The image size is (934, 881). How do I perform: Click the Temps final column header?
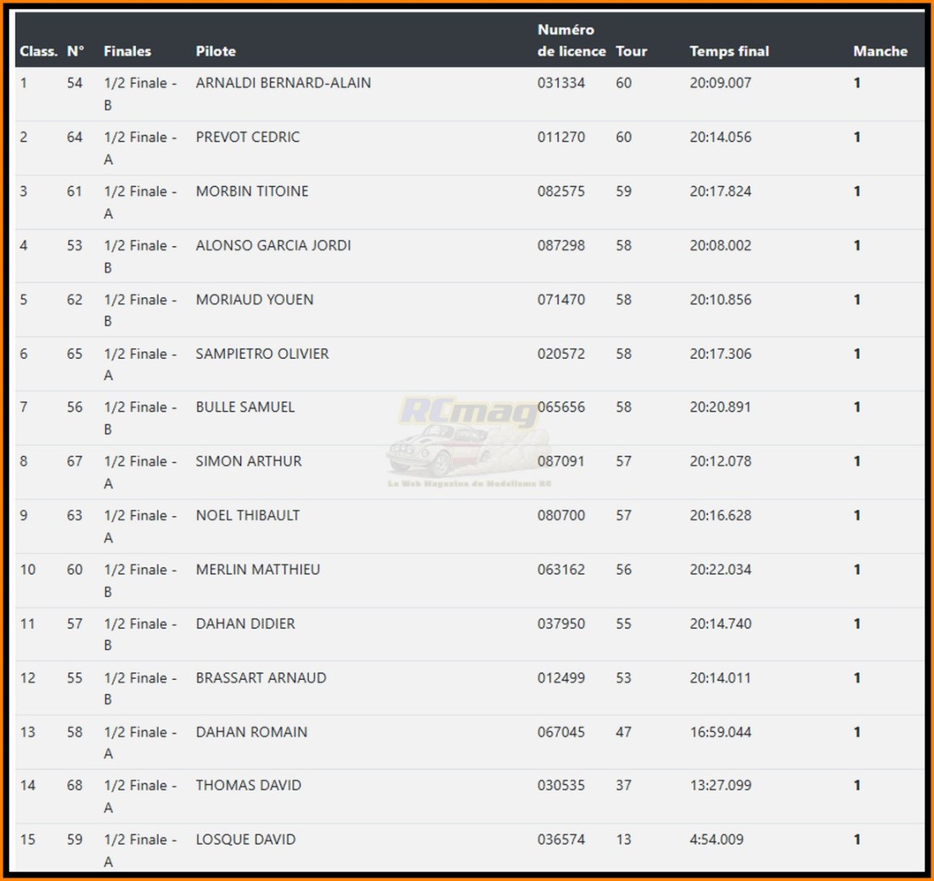[x=729, y=51]
